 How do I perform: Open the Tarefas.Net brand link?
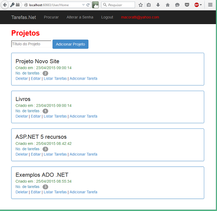point(23,17)
